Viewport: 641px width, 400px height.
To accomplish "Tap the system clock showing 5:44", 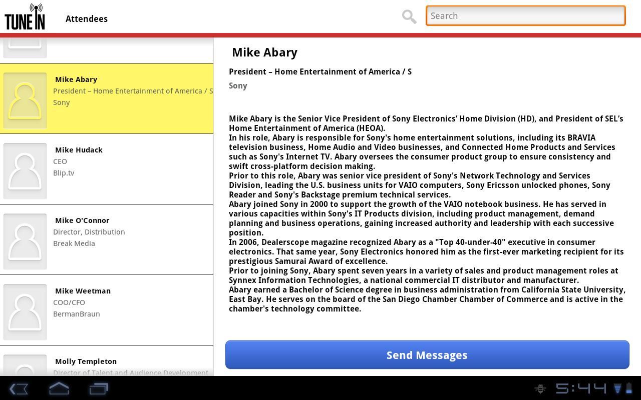I will [x=581, y=388].
